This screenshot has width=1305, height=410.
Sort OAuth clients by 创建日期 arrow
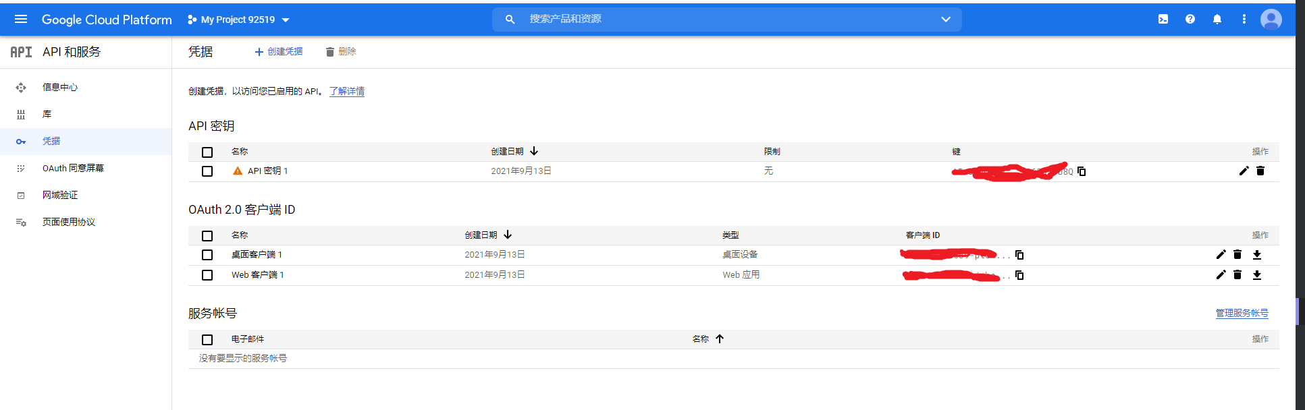point(508,235)
